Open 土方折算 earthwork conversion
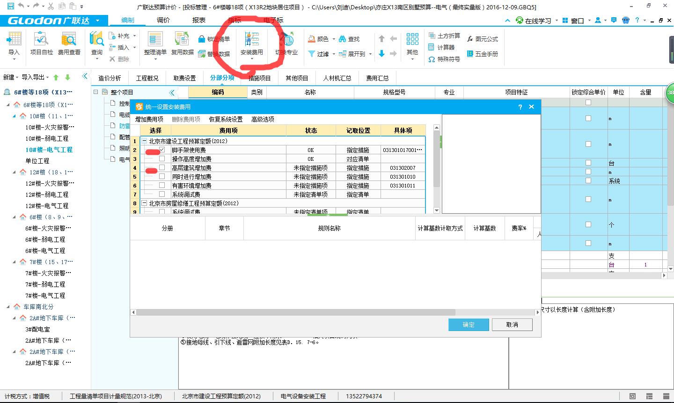The height and width of the screenshot is (403, 674). click(444, 36)
